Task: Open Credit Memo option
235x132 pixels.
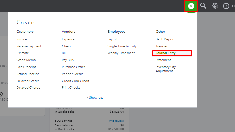Action: click(x=26, y=60)
